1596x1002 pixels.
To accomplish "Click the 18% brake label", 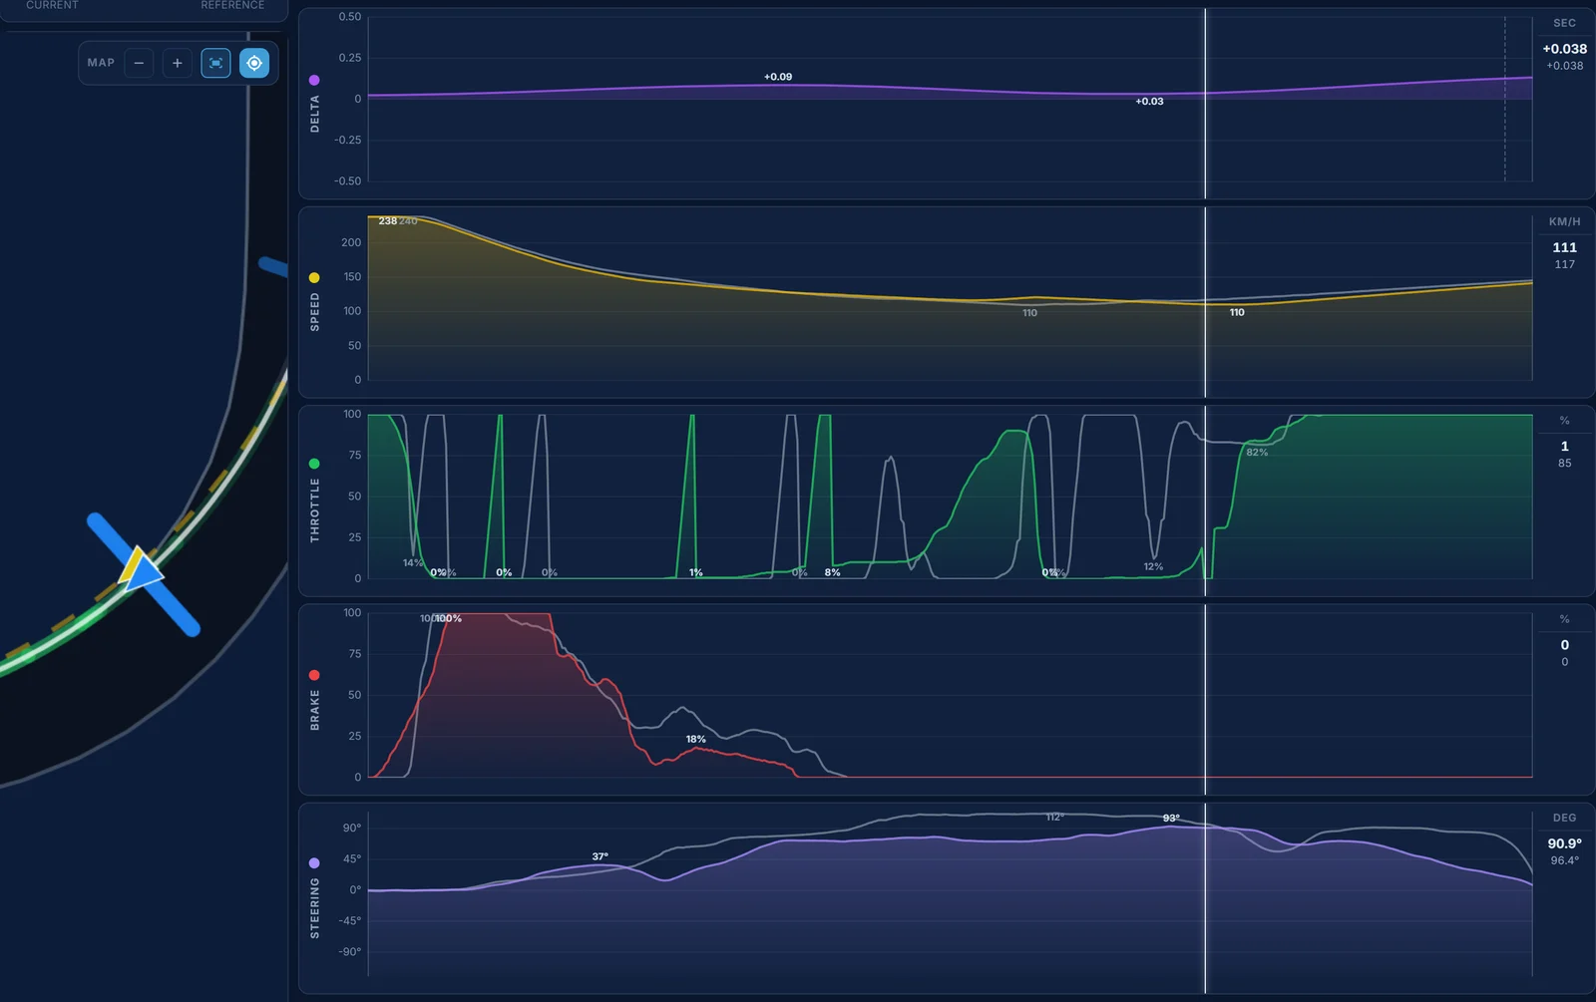I will (x=695, y=740).
